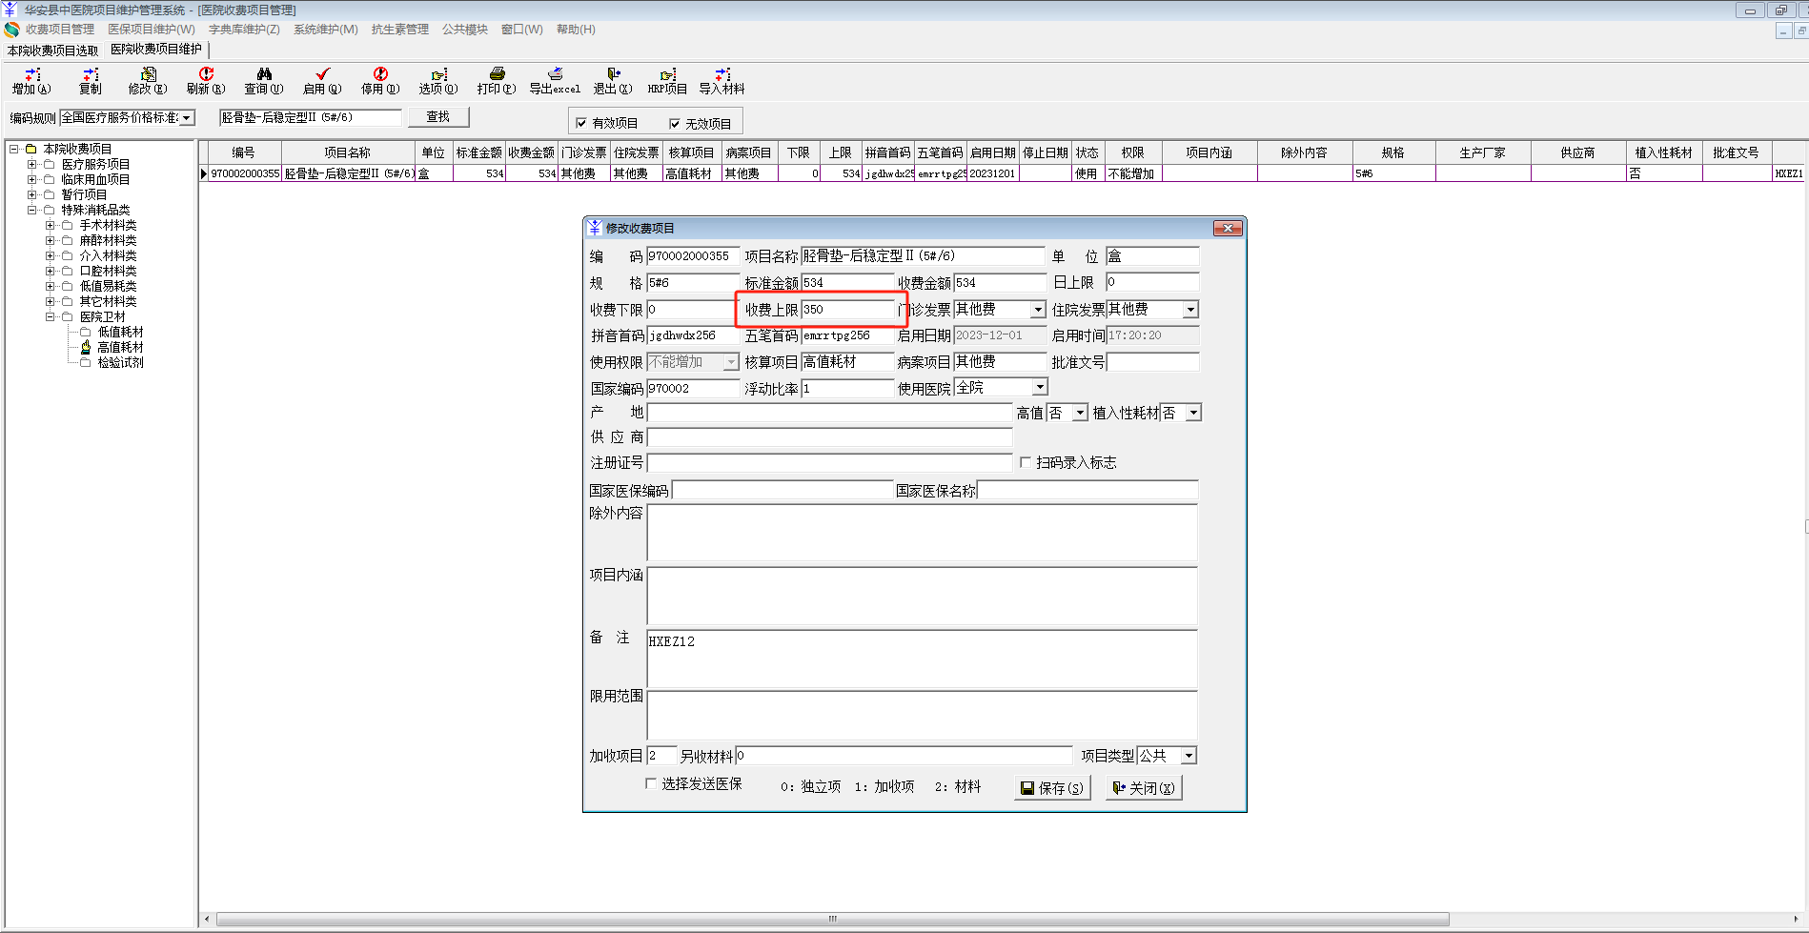This screenshot has height=933, width=1809.
Task: Click the 检验试剂 folder icon in tree
Action: [86, 363]
